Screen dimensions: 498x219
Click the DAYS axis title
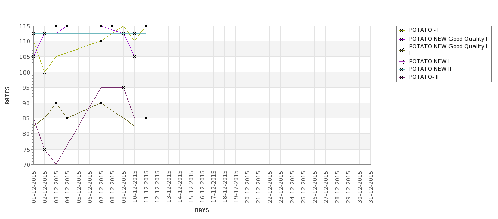202,210
